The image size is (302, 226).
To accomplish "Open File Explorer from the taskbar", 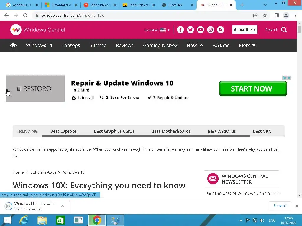I will (x=42, y=220).
